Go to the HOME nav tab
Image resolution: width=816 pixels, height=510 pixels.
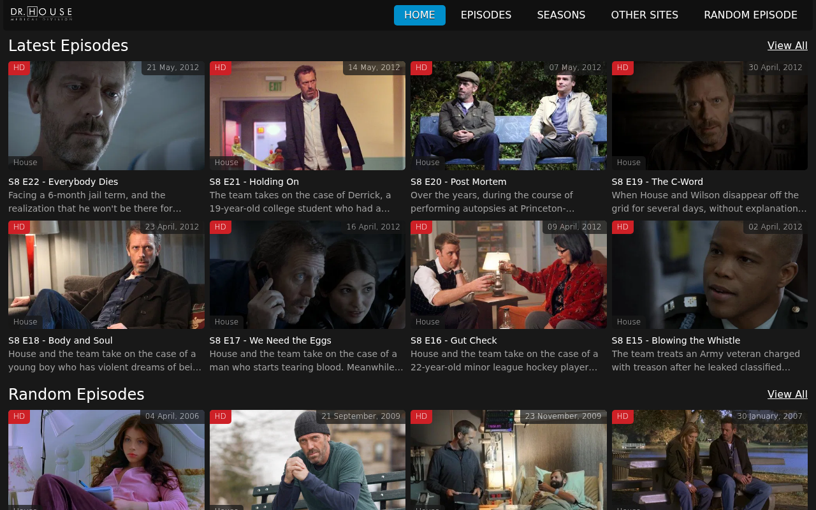coord(419,15)
